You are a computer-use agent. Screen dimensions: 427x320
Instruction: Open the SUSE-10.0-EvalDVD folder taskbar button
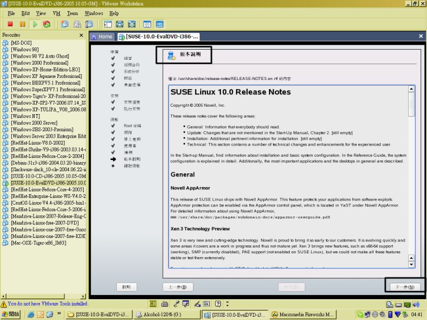[x=99, y=315]
